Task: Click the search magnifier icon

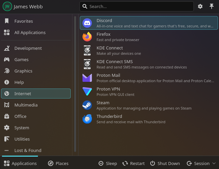Action: (x=85, y=6)
